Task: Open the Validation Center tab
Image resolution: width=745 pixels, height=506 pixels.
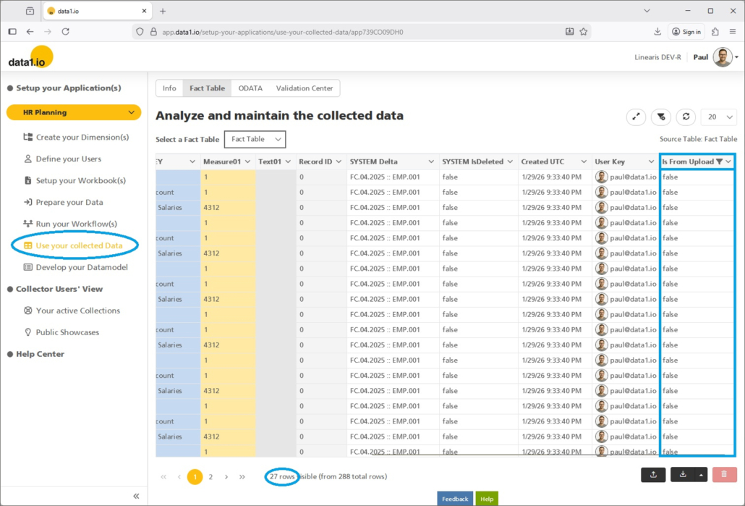Action: 305,88
